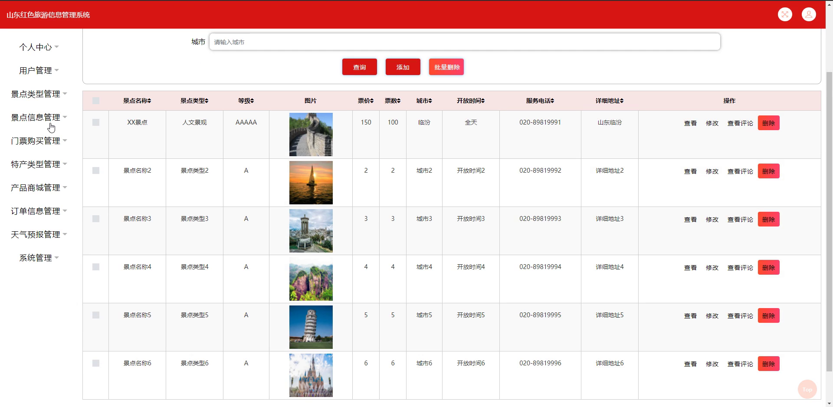Viewport: 833px width, 407px height.
Task: Open the user avatar icon in header
Action: point(809,14)
